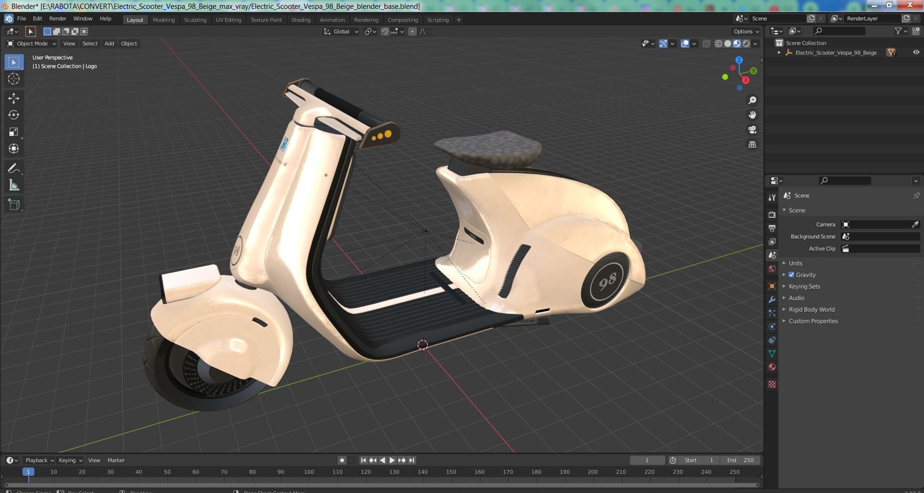Screen dimensions: 924x493
Task: Click the timeline horizontal scrollbar
Action: pyautogui.click(x=382, y=485)
